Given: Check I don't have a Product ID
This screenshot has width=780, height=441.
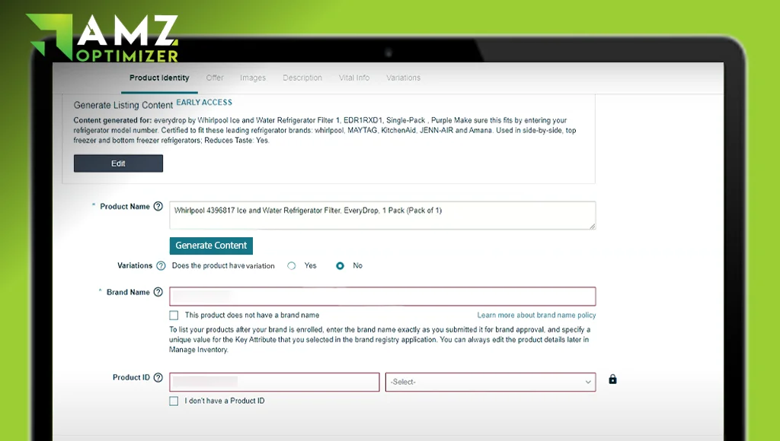Looking at the screenshot, I should (x=174, y=401).
